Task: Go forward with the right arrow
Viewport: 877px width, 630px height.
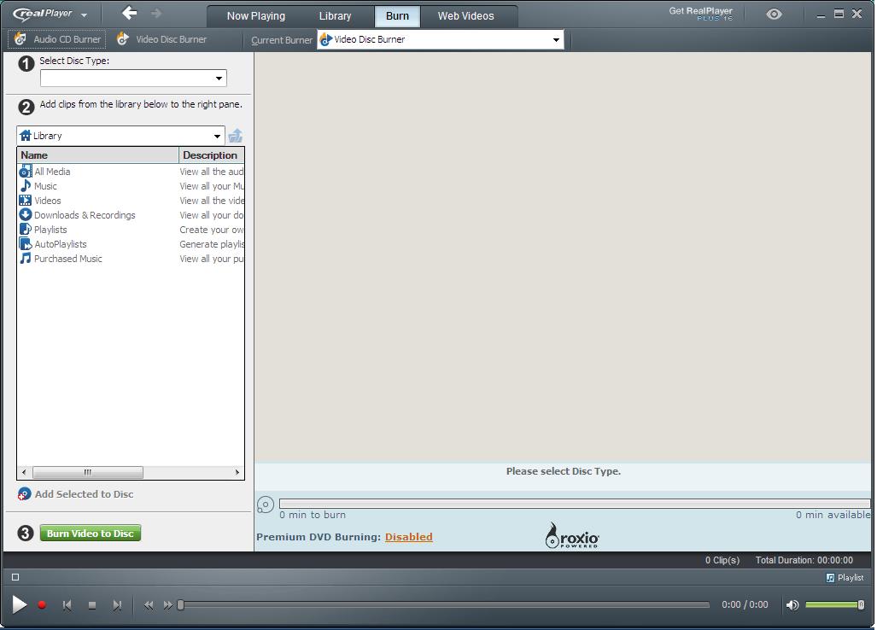Action: pyautogui.click(x=156, y=13)
